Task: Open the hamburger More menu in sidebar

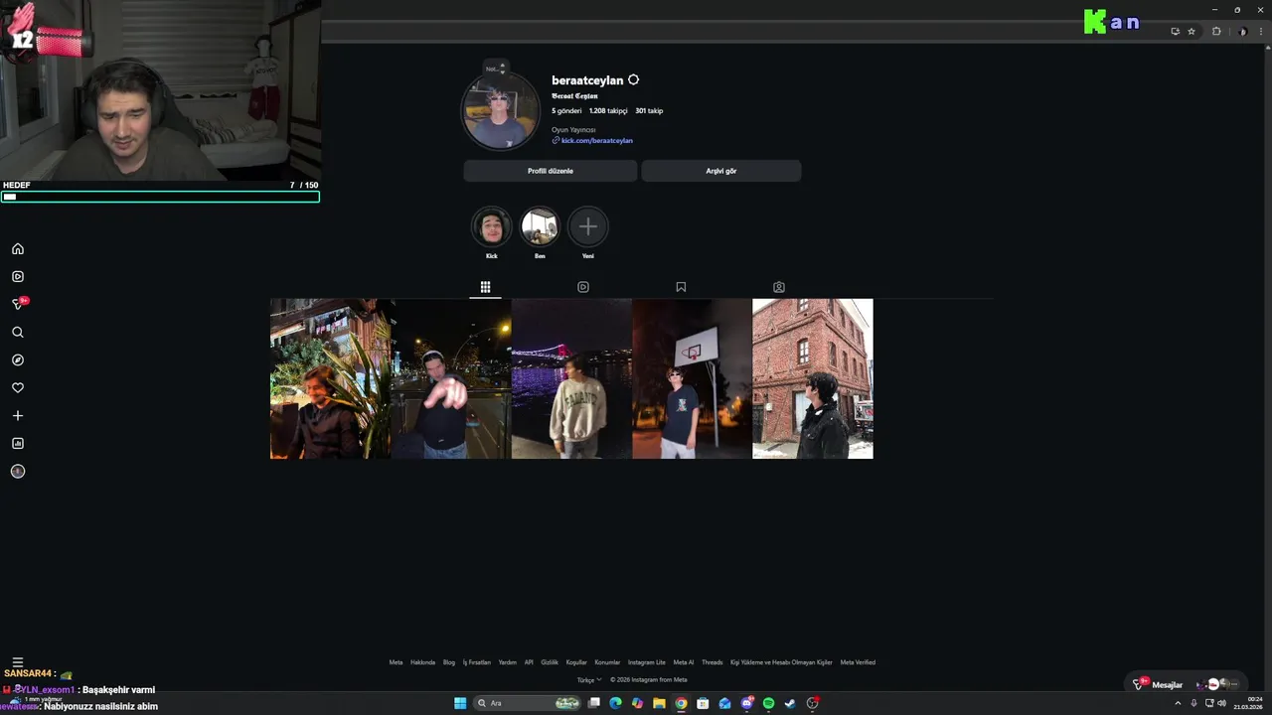Action: pos(18,662)
